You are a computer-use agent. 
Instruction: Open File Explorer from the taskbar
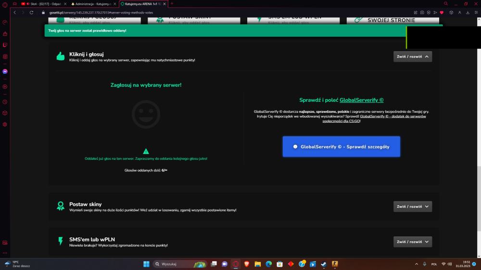click(258, 264)
